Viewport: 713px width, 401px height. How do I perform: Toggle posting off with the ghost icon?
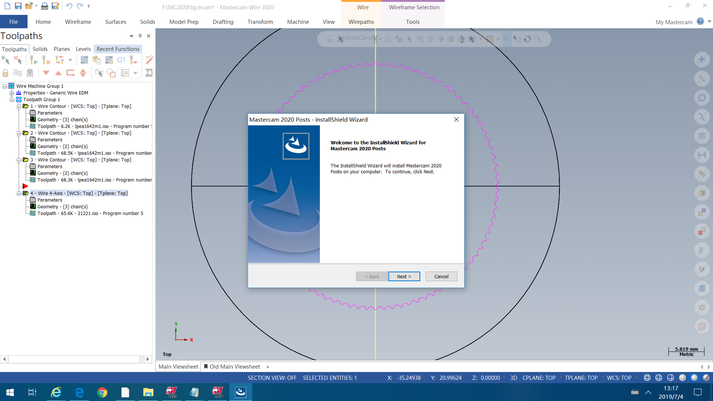[30, 73]
